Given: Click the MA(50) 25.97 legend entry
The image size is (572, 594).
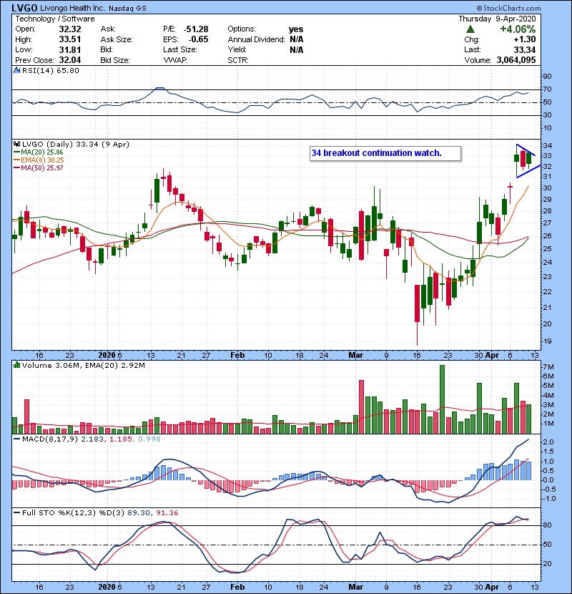Looking at the screenshot, I should pyautogui.click(x=39, y=167).
